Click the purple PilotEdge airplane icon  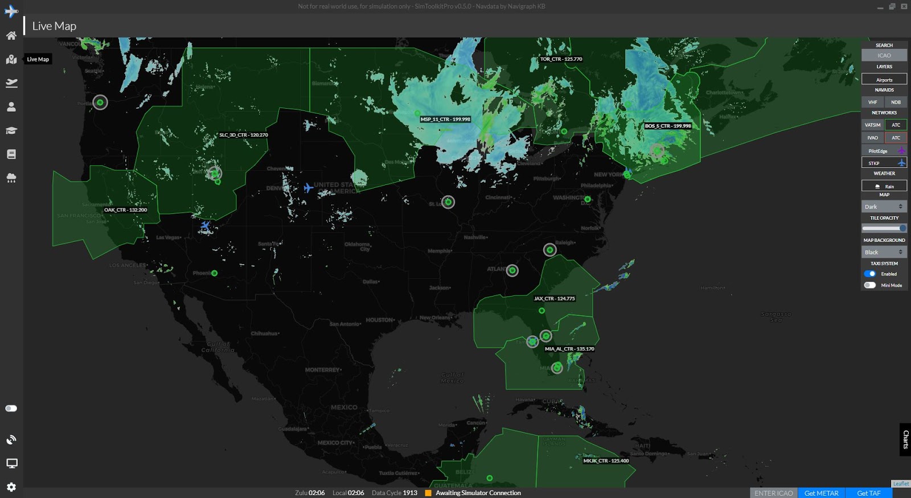pyautogui.click(x=901, y=150)
